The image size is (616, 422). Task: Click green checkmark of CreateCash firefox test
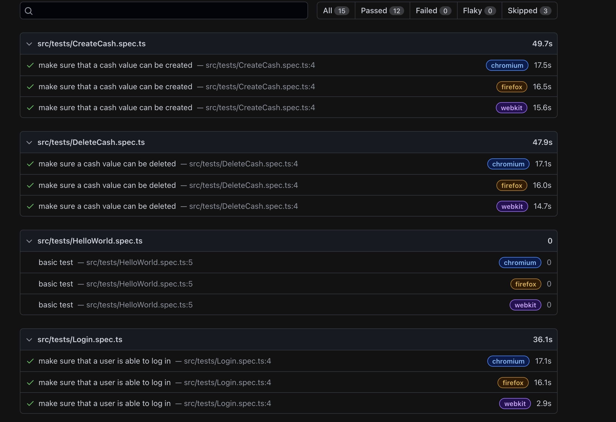pos(30,87)
